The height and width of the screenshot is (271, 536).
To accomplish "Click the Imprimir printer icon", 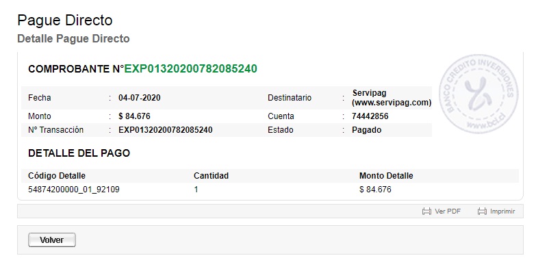I will point(482,211).
